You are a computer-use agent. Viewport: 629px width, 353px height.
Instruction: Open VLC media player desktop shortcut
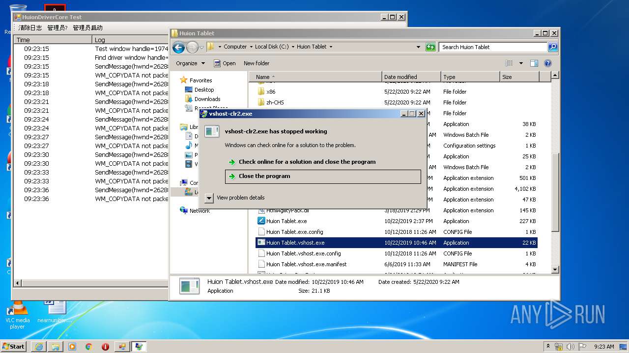click(17, 314)
